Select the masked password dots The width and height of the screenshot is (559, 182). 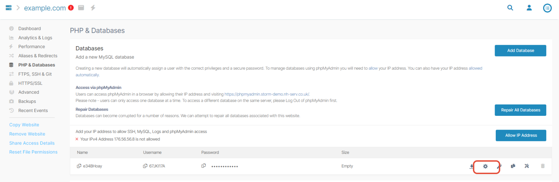pyautogui.click(x=225, y=166)
